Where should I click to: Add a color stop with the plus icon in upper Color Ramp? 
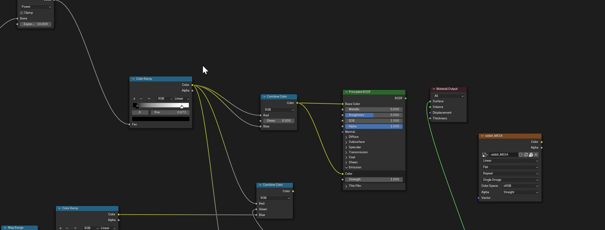134,98
